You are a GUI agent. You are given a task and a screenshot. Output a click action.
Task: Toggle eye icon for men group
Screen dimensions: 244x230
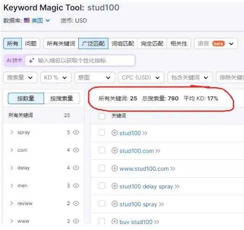76,186
